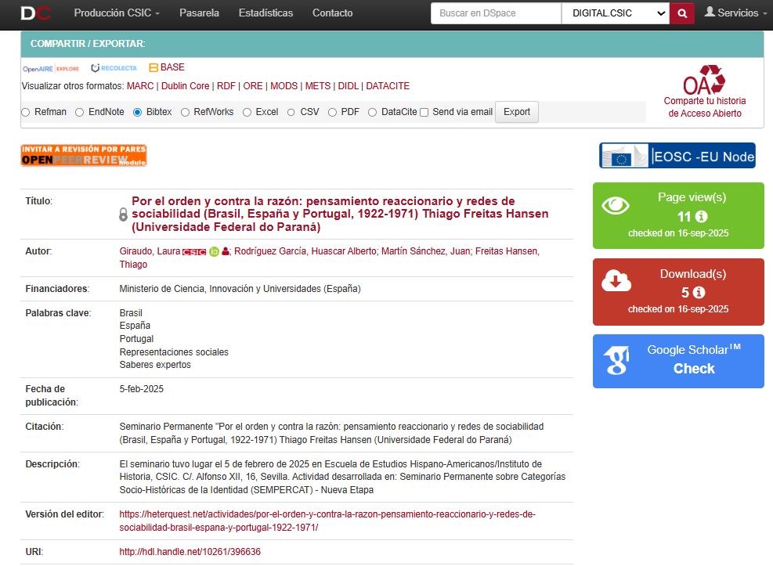Click the padlock icon beside the title

click(x=123, y=215)
